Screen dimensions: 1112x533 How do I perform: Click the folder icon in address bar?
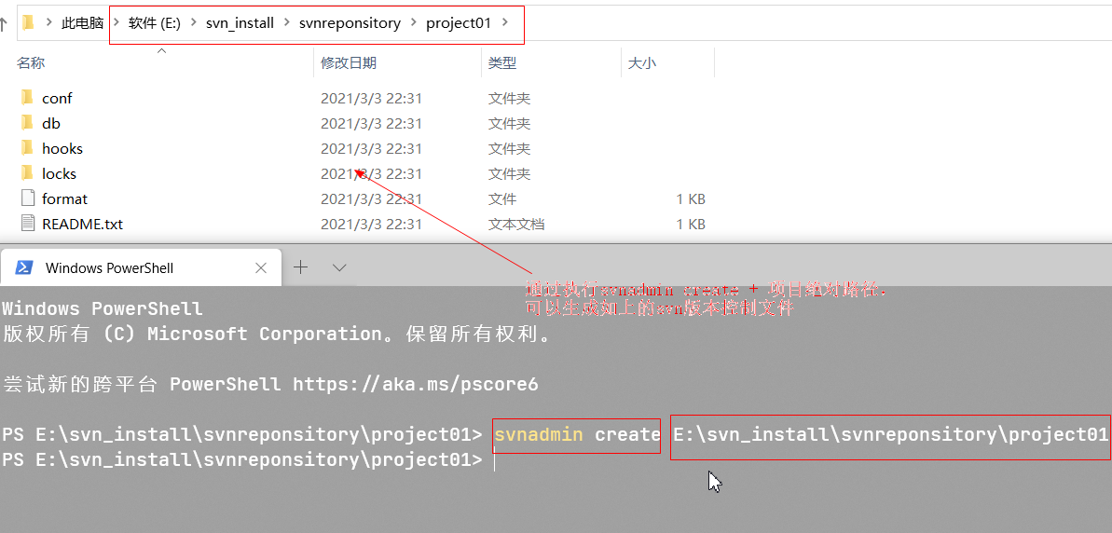(x=28, y=22)
